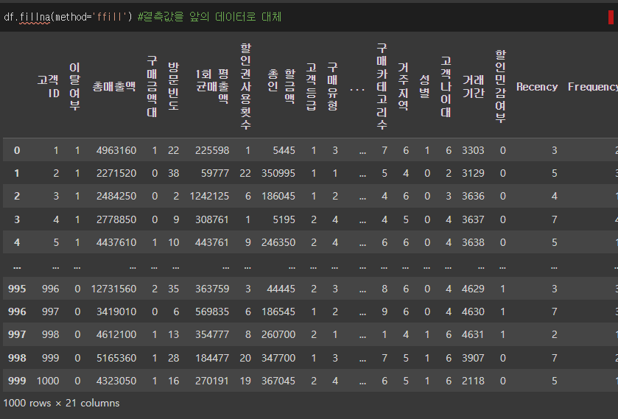This screenshot has height=419, width=618.
Task: Click the discount amount cell 367045
Action: pos(278,381)
